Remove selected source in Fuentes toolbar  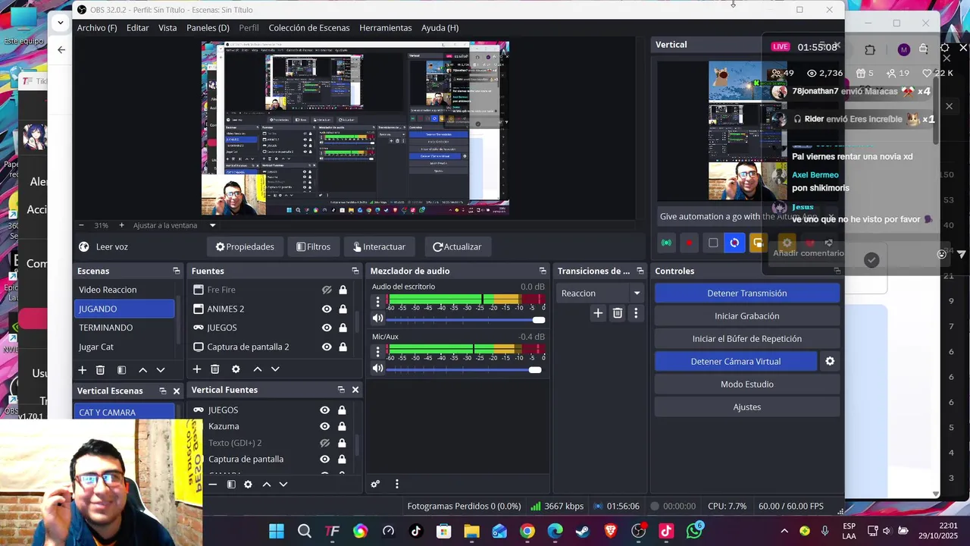[x=215, y=369]
